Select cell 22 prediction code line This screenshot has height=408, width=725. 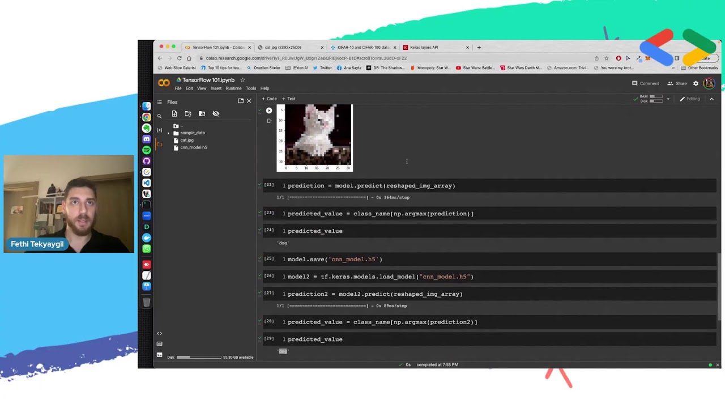[371, 186]
